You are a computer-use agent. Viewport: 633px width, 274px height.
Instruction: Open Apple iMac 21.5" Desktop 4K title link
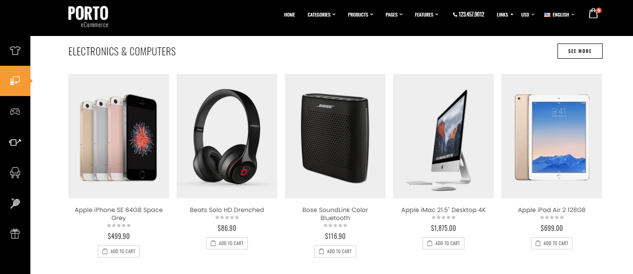(444, 210)
